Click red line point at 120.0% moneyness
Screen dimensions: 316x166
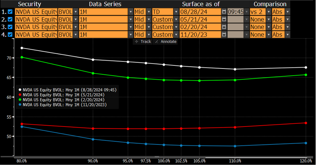coord(306,123)
